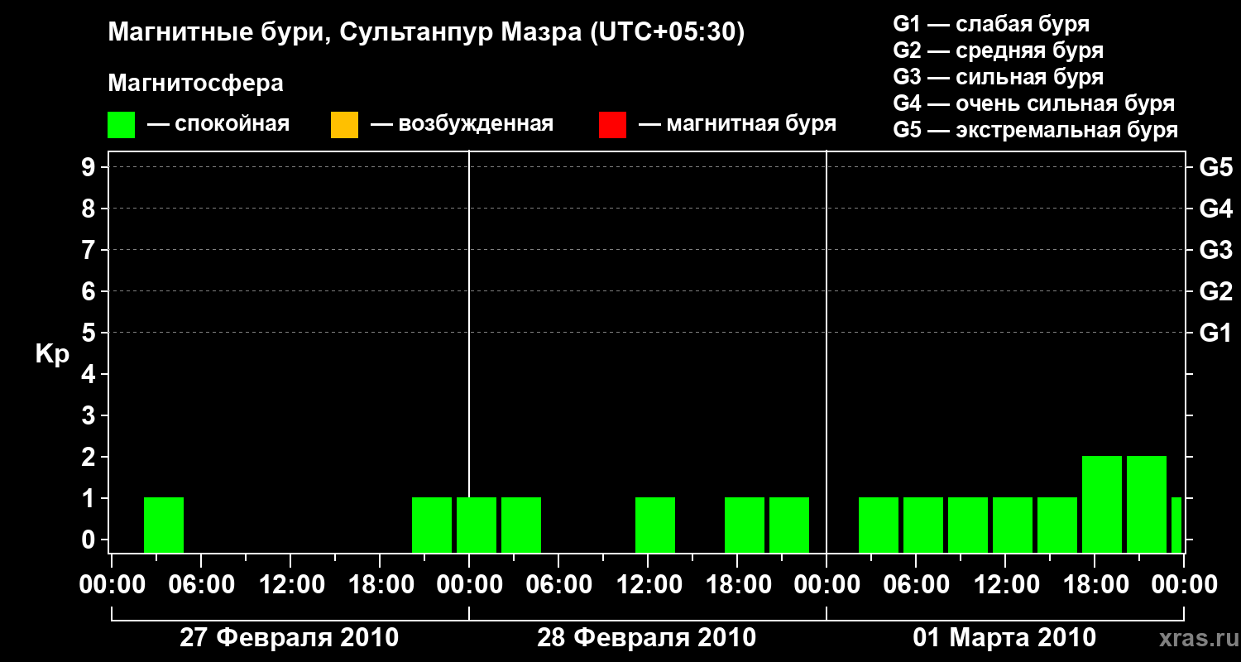Click the «G1 — слабая буря» legend line
Screen dimensions: 1241x662
tap(991, 24)
